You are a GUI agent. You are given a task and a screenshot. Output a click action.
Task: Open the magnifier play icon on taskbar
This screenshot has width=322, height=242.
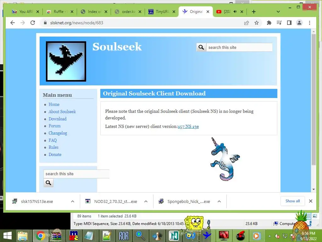[140, 236]
